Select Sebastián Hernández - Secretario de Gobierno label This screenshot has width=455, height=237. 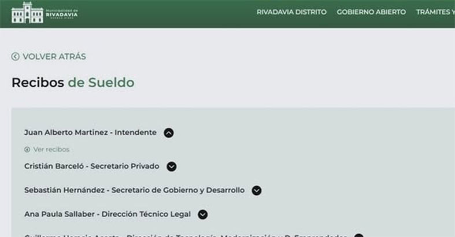pyautogui.click(x=134, y=190)
